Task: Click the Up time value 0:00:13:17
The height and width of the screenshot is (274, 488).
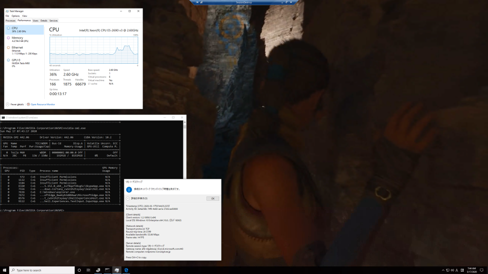Action: tap(58, 94)
